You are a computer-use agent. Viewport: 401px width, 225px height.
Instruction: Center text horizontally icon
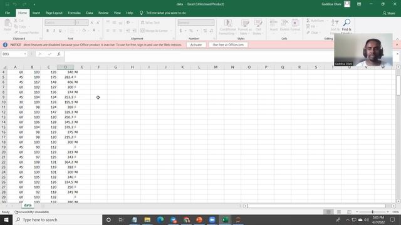point(114,31)
